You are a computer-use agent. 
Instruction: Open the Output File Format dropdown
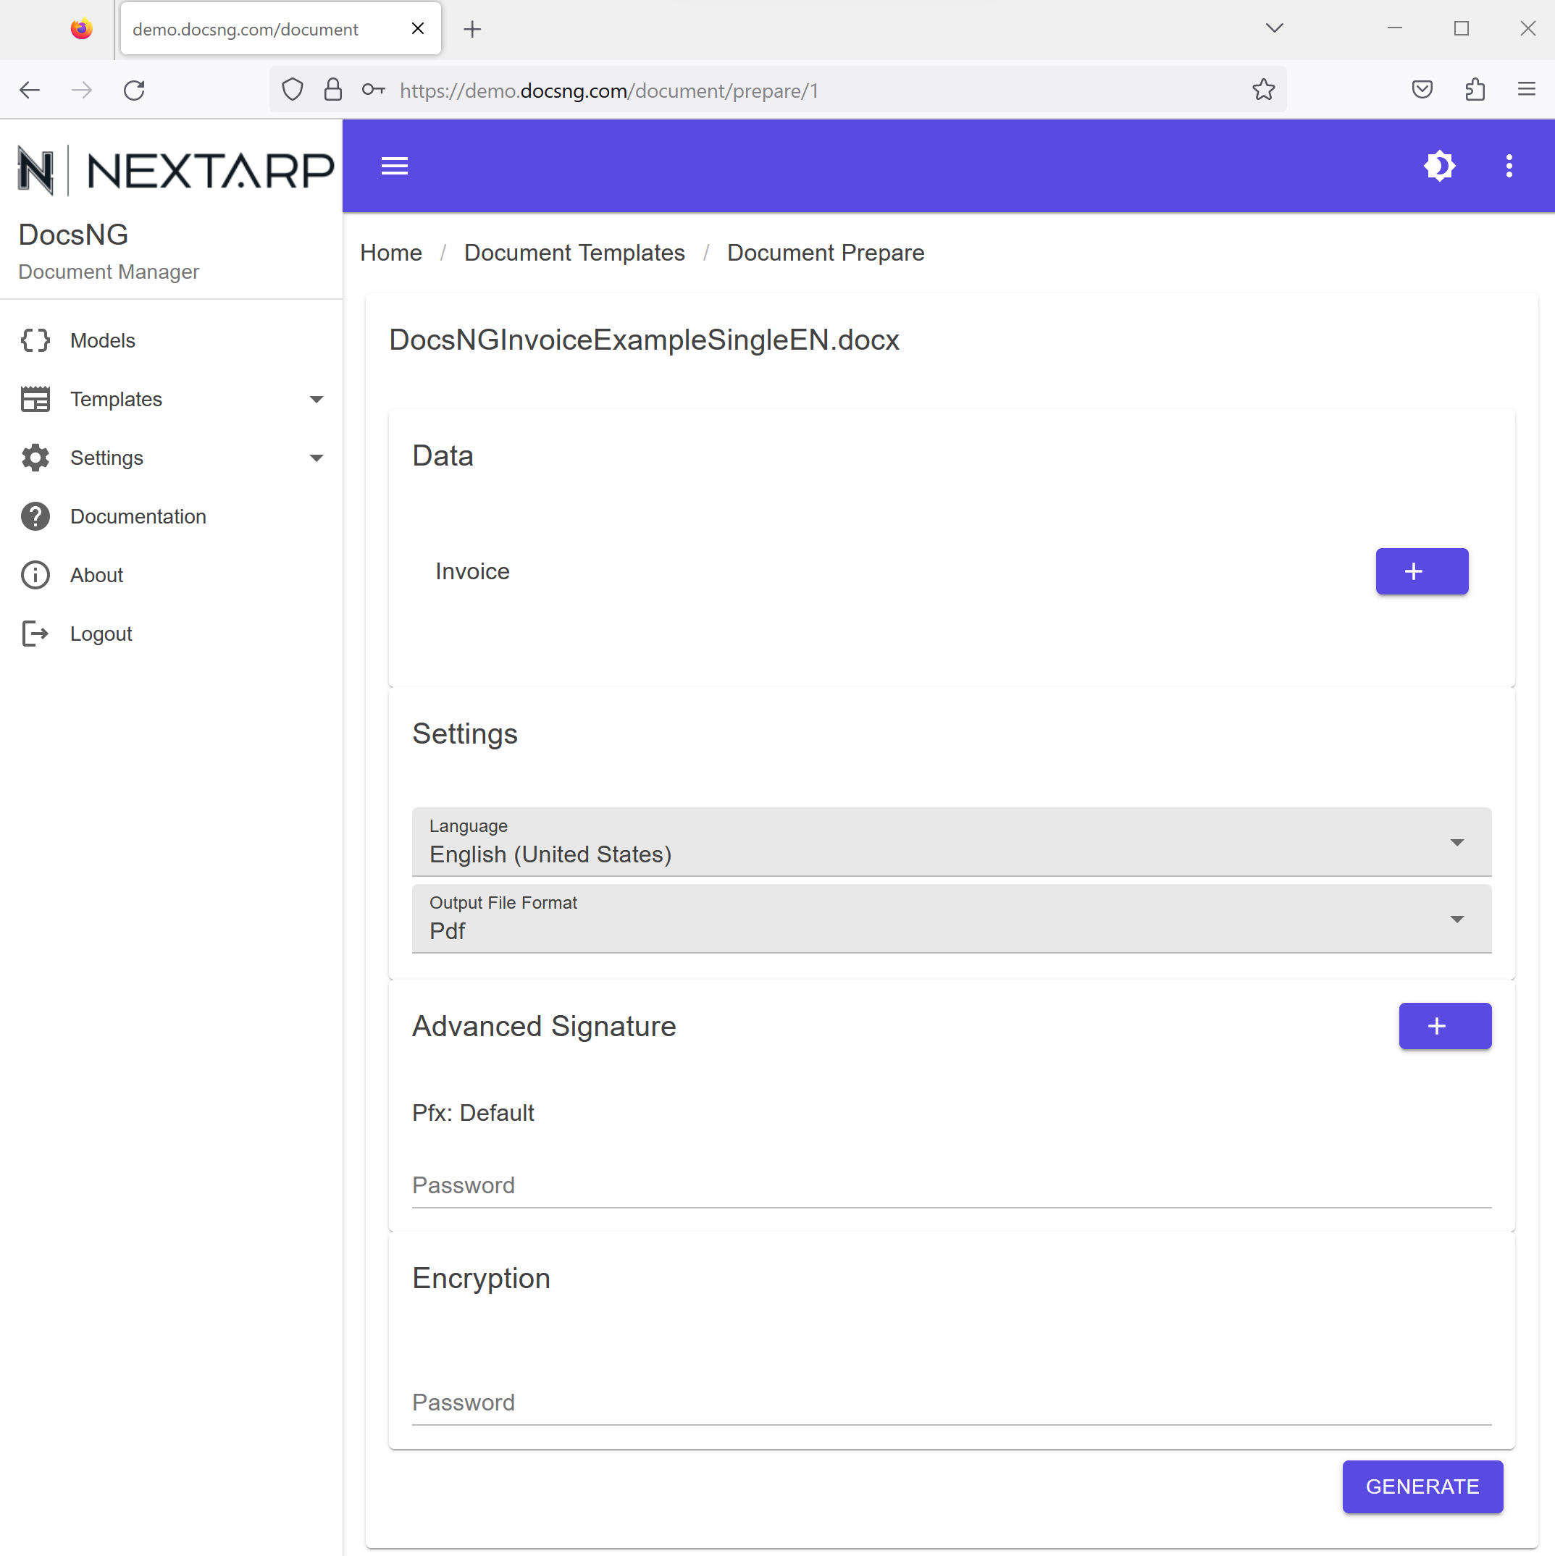tap(951, 918)
